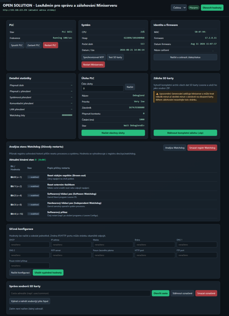
Task: Click the DNS 1 input field
Action: [197, 245]
